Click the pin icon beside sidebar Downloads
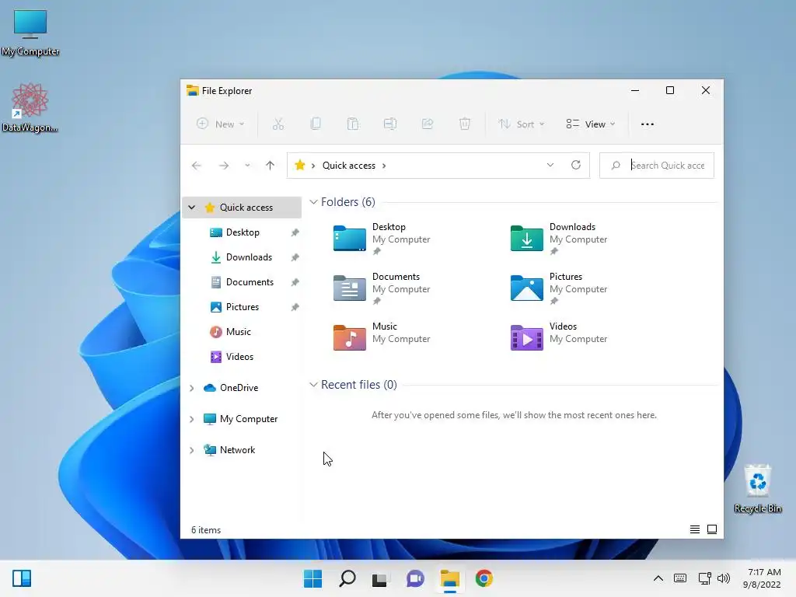This screenshot has width=796, height=597. click(295, 257)
